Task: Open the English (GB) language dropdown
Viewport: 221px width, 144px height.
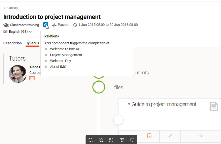Action: (18, 32)
